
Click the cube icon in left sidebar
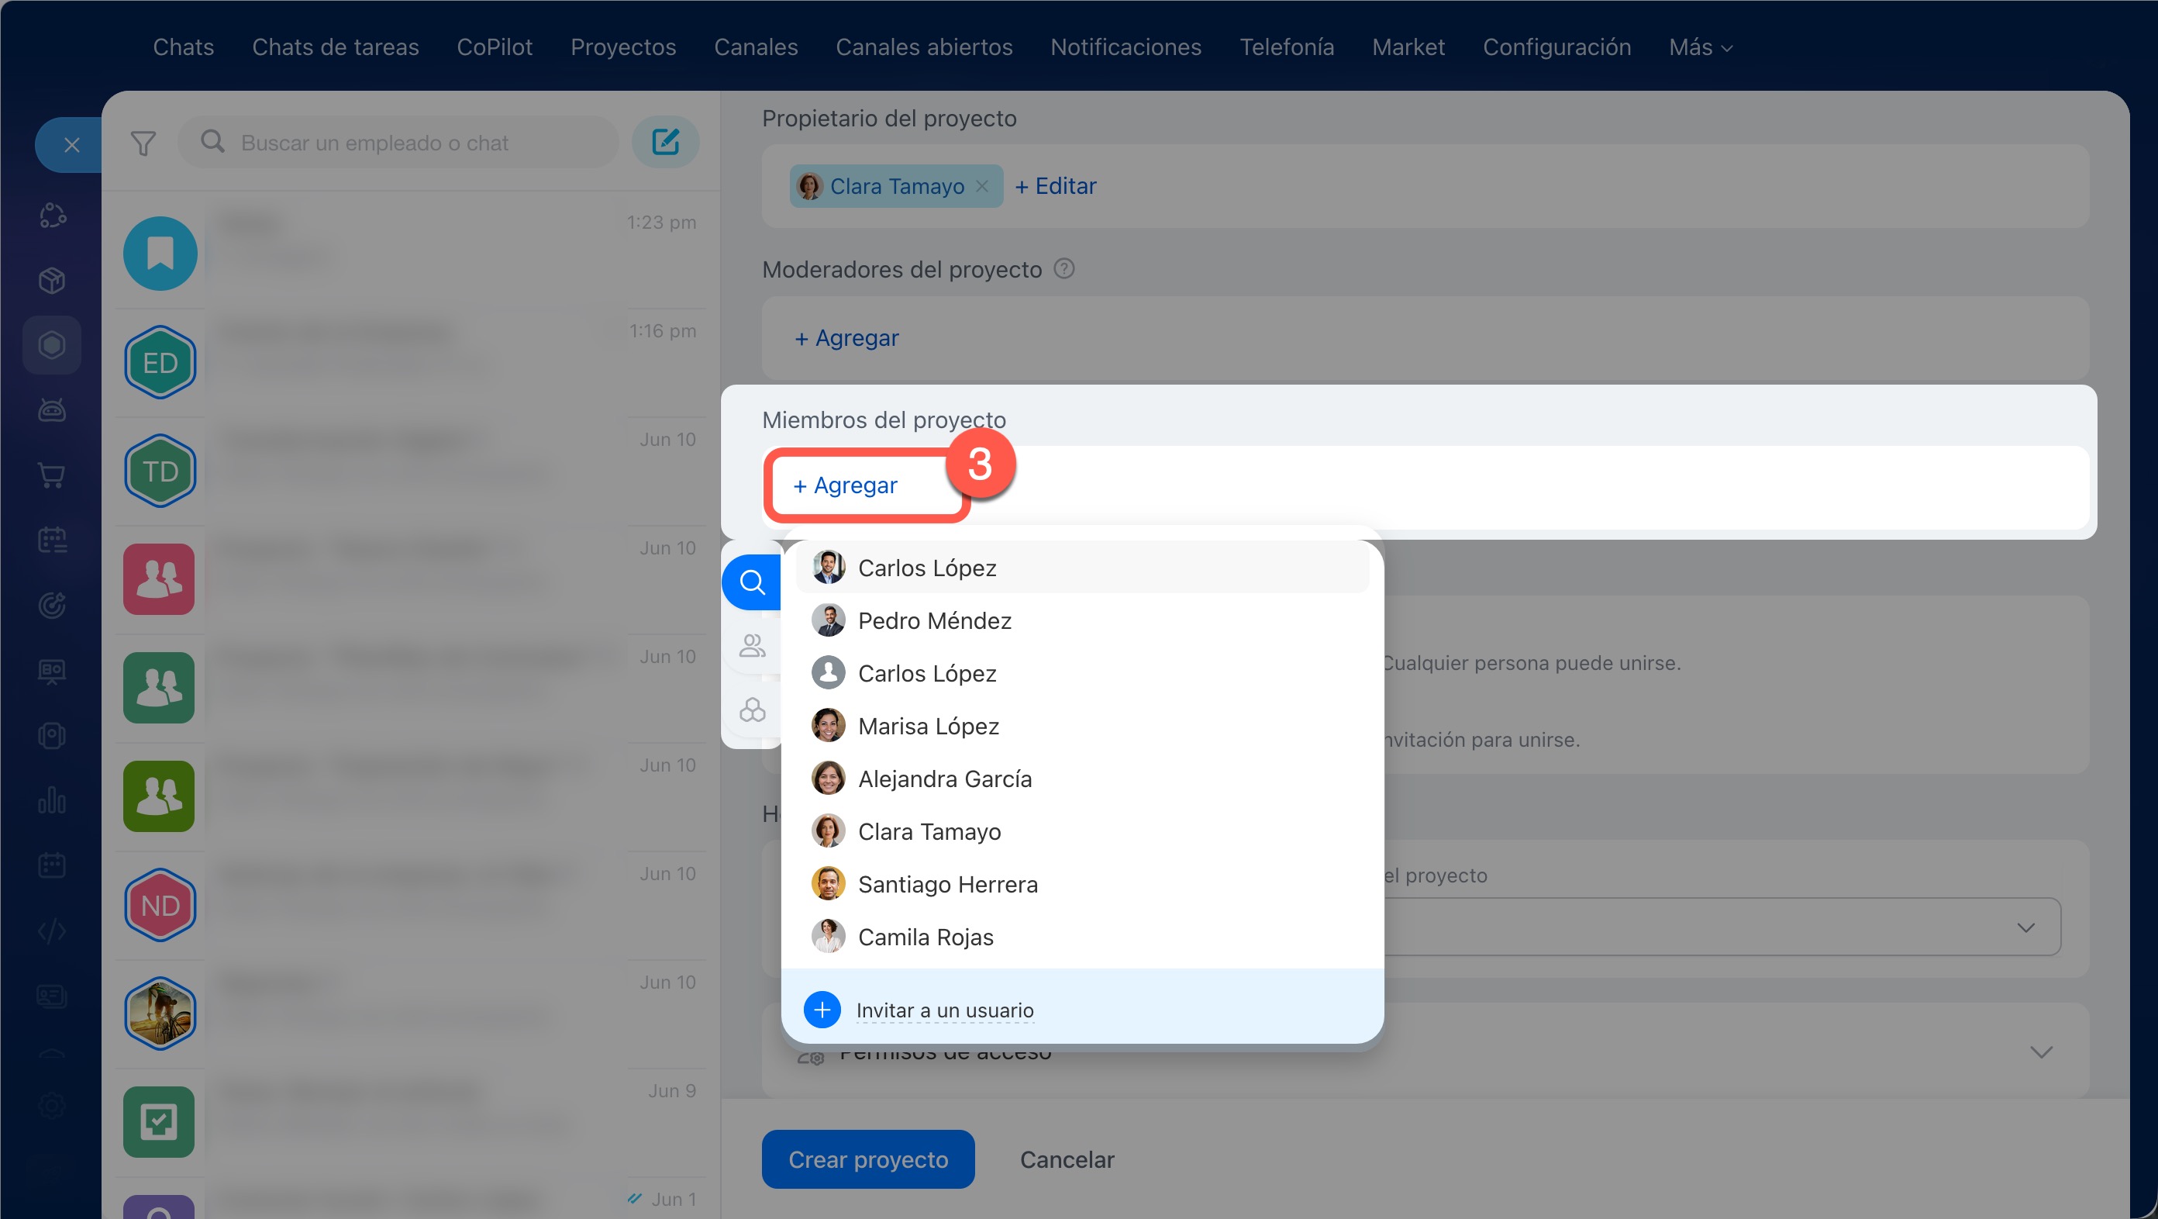click(52, 280)
